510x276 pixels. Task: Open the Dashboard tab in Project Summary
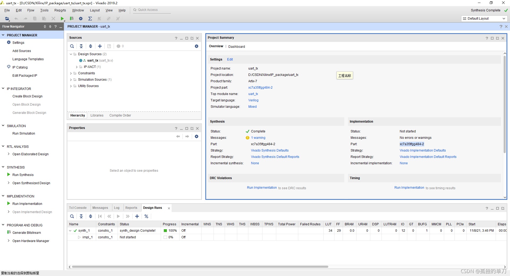(x=237, y=46)
